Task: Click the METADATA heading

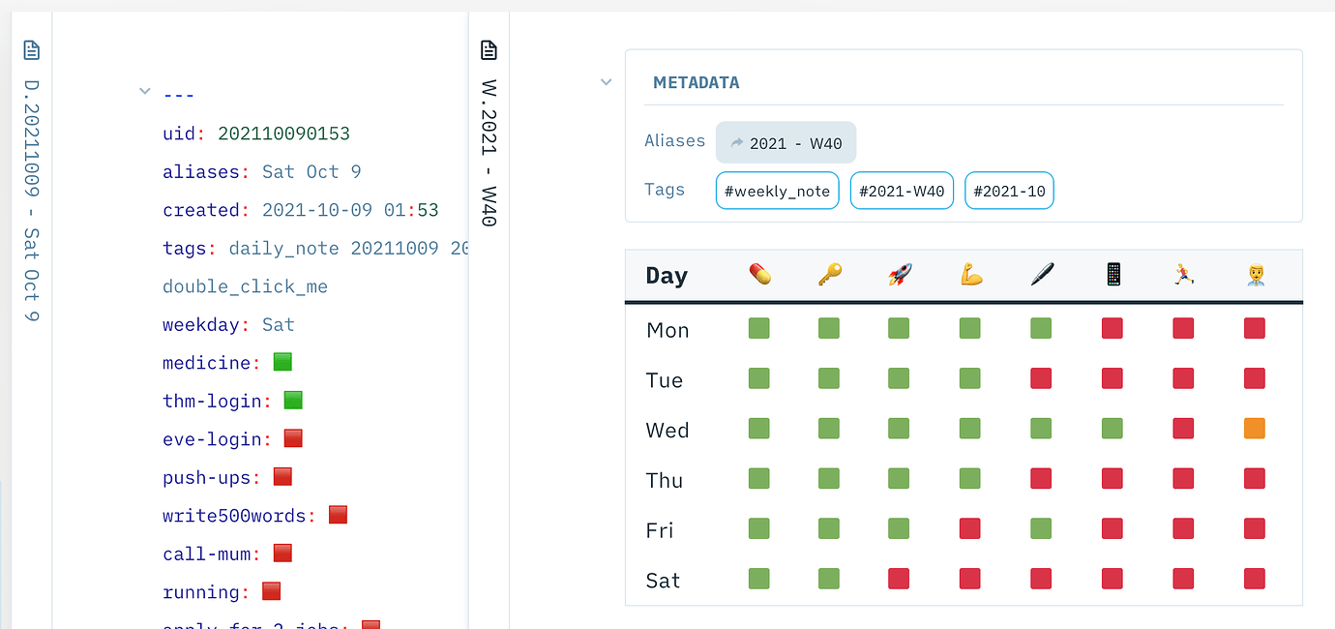Action: click(x=697, y=83)
